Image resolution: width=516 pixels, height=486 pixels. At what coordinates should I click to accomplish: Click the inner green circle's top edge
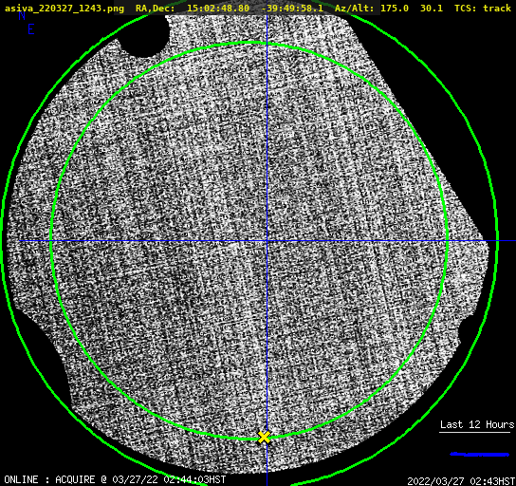coord(253,43)
